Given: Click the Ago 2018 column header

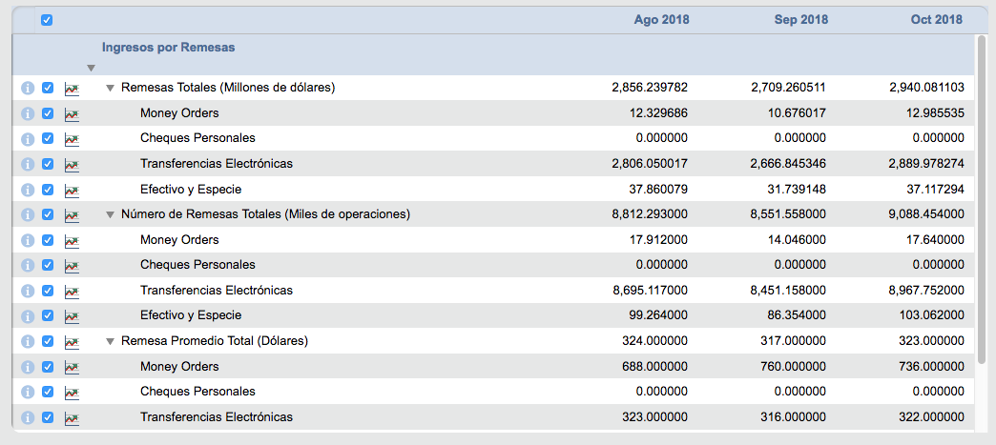Looking at the screenshot, I should [661, 20].
